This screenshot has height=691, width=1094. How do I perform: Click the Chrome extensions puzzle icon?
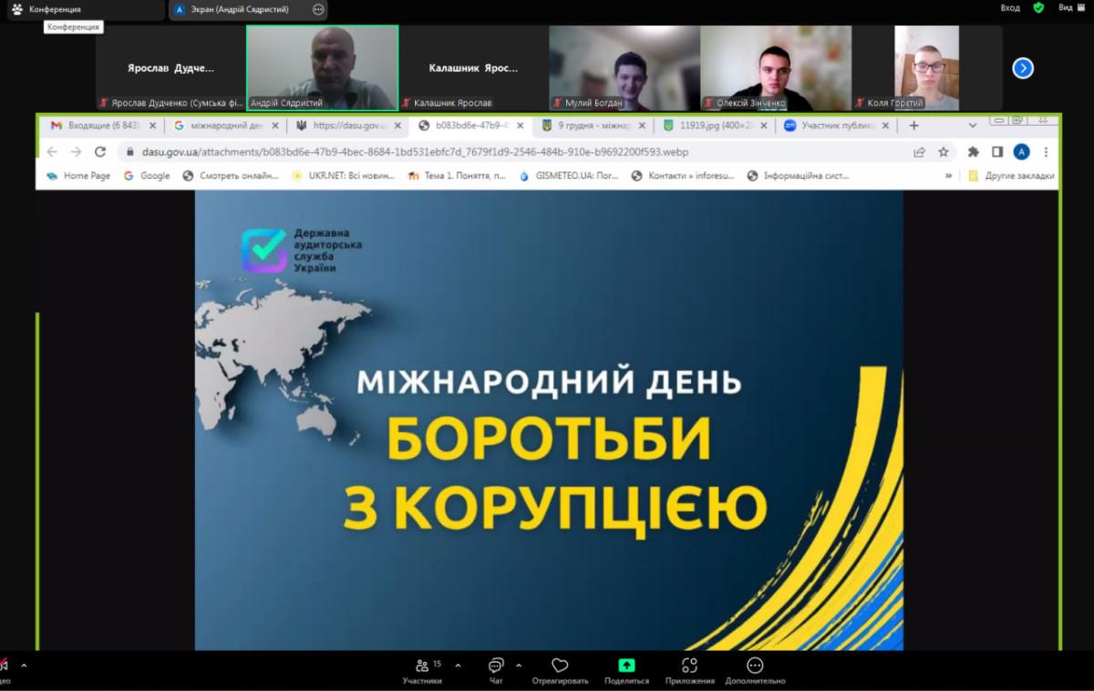(973, 152)
